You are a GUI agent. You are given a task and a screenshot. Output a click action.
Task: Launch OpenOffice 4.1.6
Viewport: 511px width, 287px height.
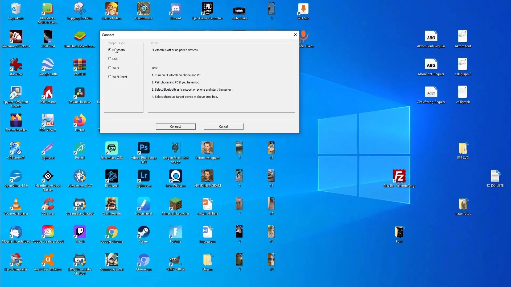click(x=16, y=179)
